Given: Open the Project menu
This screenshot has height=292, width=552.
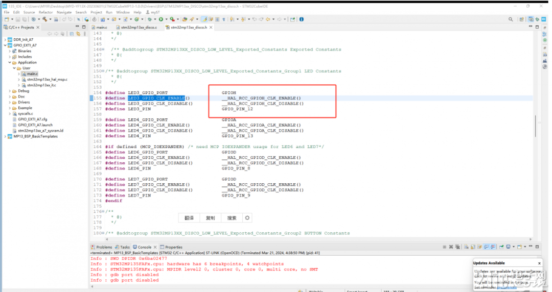Looking at the screenshot, I should [x=96, y=12].
